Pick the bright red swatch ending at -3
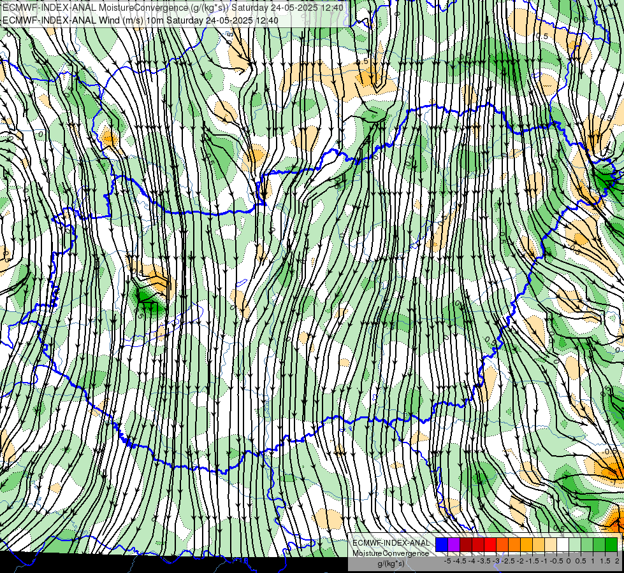 490,545
